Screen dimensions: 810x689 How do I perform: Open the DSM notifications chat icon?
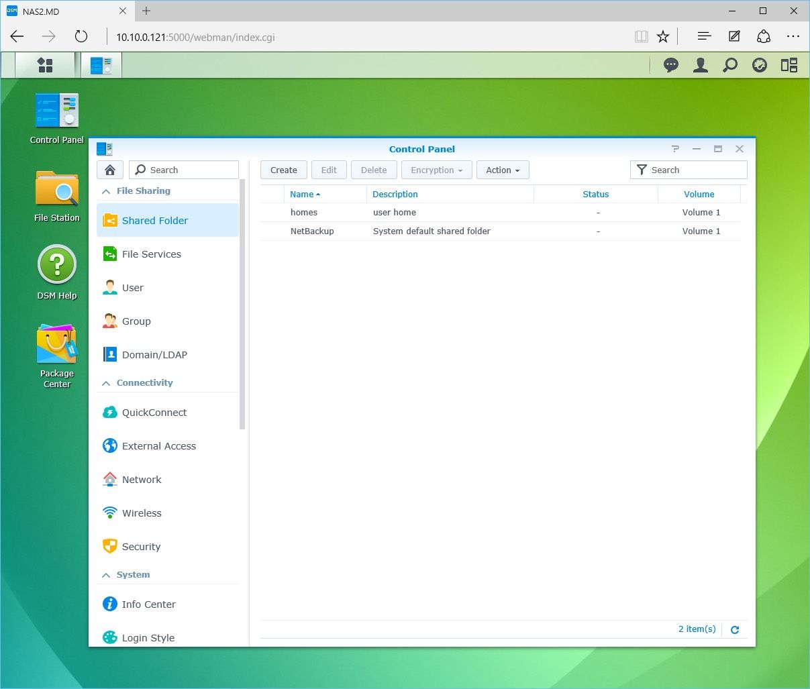[670, 65]
